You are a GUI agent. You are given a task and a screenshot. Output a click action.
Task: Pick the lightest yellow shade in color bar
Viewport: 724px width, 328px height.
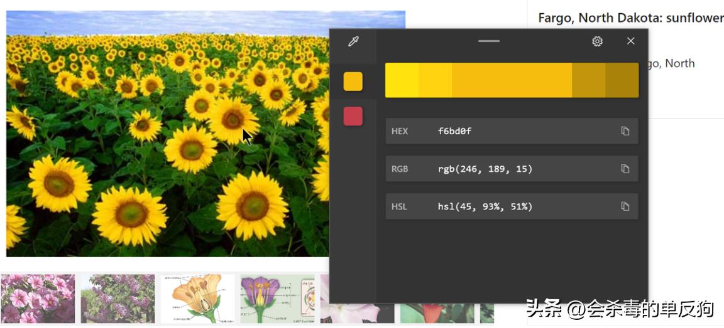tap(402, 80)
